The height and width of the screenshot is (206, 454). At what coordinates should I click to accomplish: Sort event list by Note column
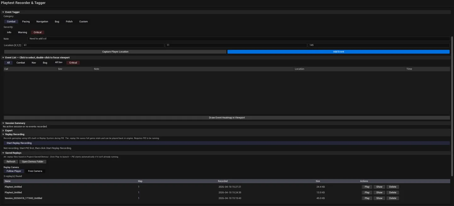[x=194, y=69]
